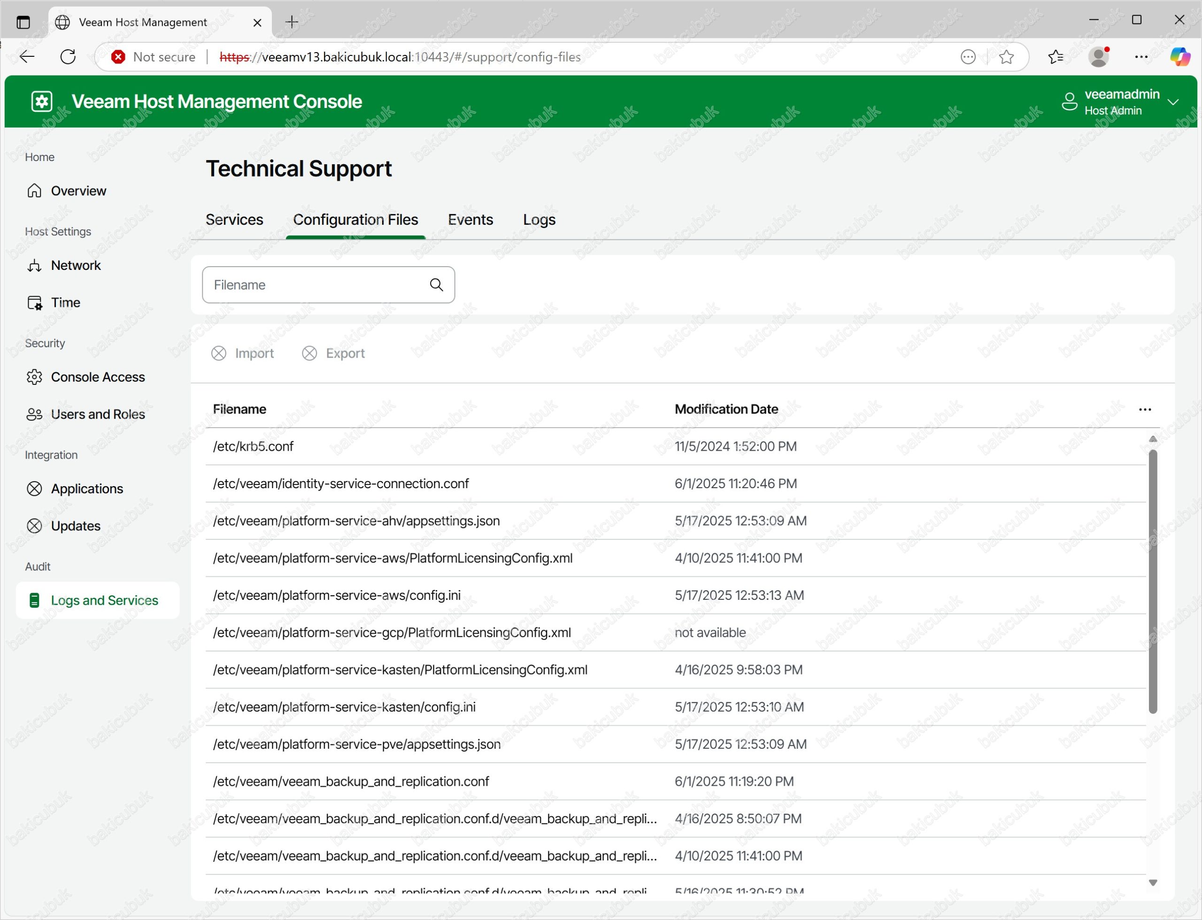Screen dimensions: 1202x920
Task: Switch to the Services tab
Action: point(234,220)
